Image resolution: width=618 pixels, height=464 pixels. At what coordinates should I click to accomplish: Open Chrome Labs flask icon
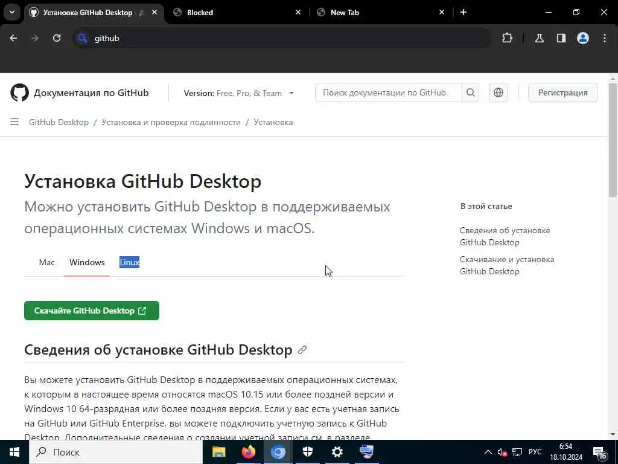click(540, 38)
